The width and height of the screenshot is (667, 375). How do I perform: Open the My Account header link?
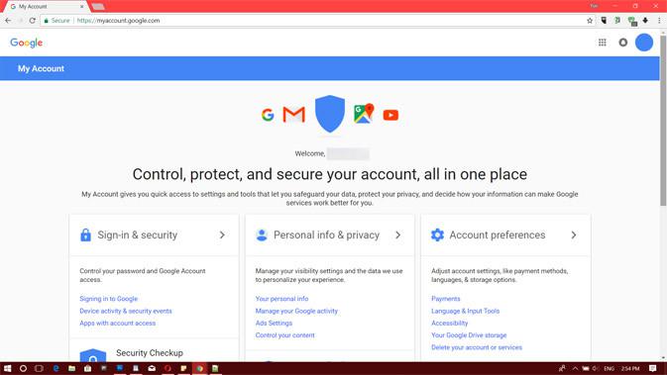(41, 68)
